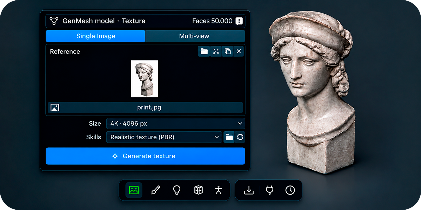Image resolution: width=421 pixels, height=210 pixels.
Task: Click the Faces 50.000 text
Action: [x=212, y=21]
